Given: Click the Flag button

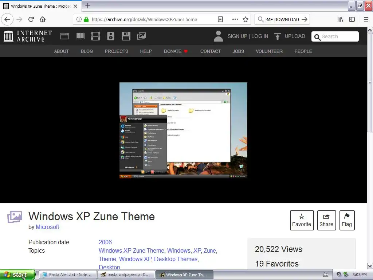Looking at the screenshot, I should pos(347,220).
